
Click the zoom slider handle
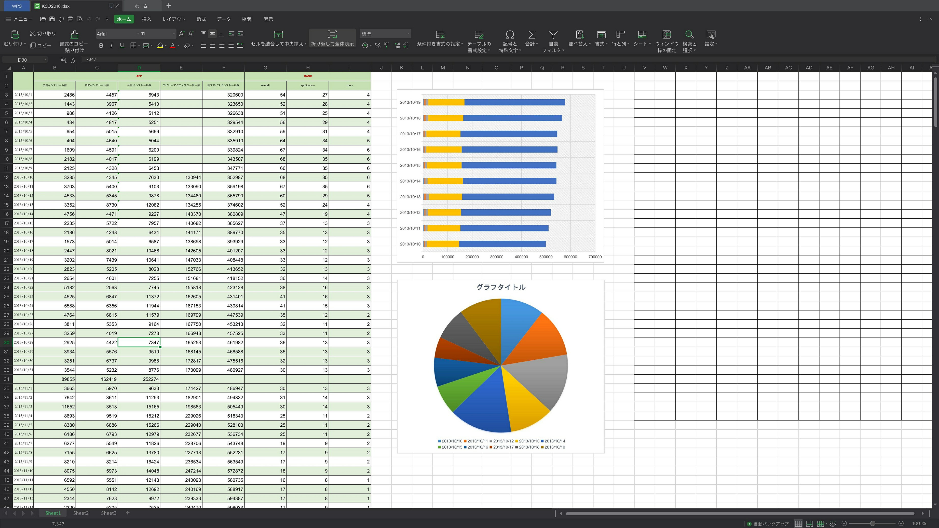pyautogui.click(x=872, y=524)
